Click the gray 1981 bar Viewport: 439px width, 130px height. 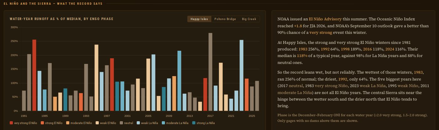tap(24, 101)
